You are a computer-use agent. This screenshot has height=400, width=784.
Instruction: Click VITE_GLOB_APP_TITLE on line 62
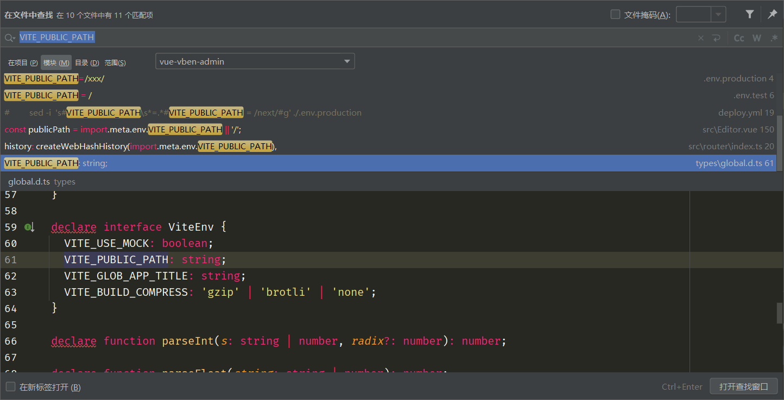coord(126,276)
